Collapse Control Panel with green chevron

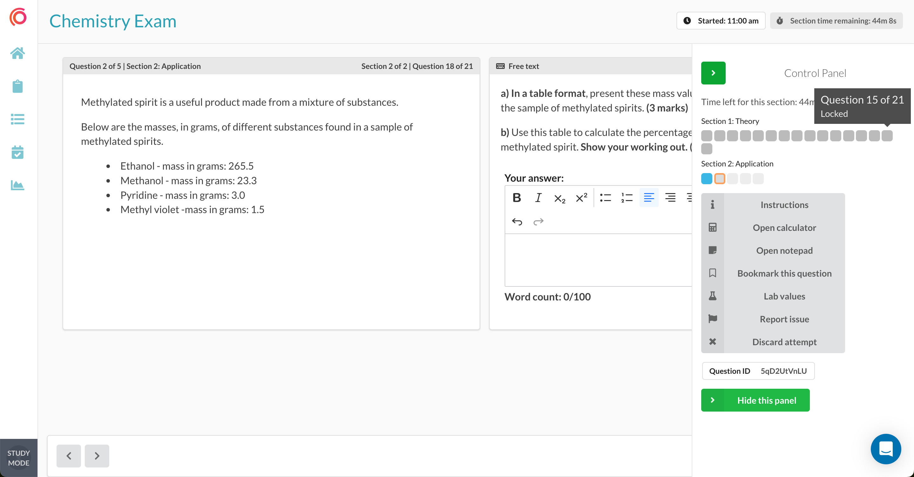[713, 73]
